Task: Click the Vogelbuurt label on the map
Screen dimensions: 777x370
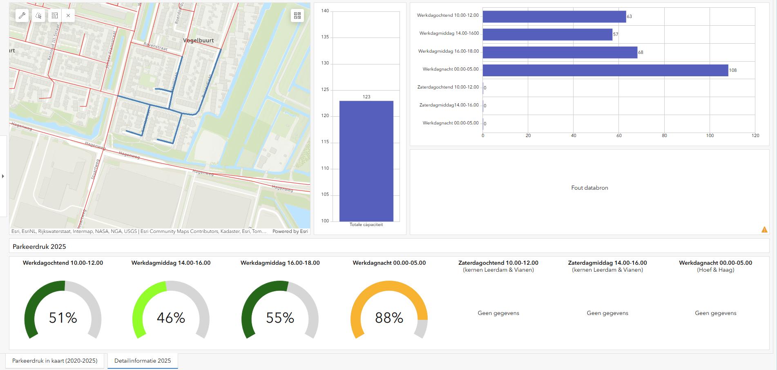Action: [198, 40]
